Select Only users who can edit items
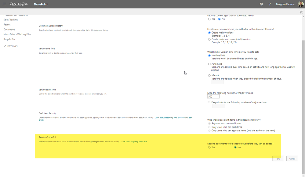Image resolution: width=305 pixels, height=178 pixels. pyautogui.click(x=209, y=127)
